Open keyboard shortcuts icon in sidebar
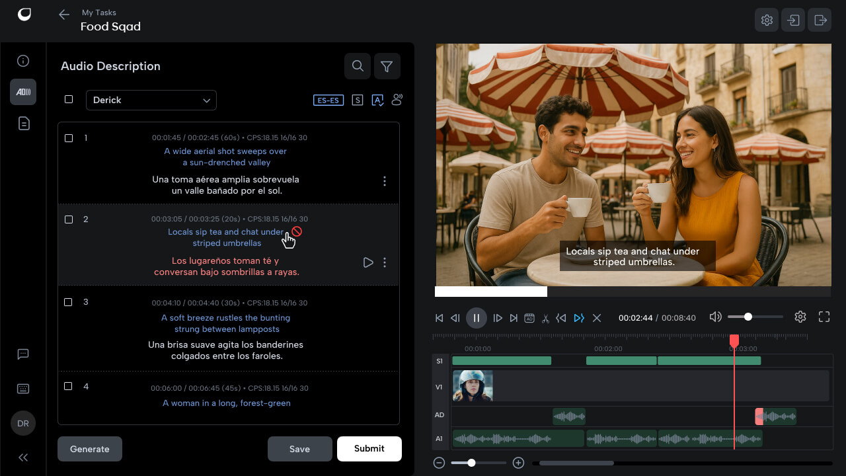846x476 pixels. pyautogui.click(x=23, y=389)
